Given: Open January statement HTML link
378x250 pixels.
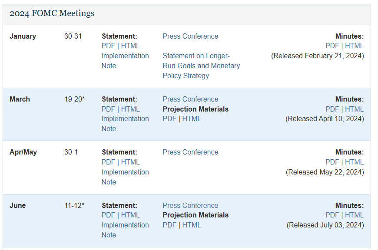Looking at the screenshot, I should click(x=130, y=46).
